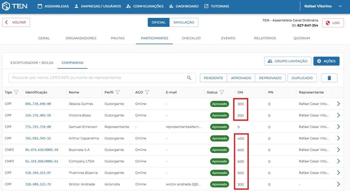Expand Thamires Bizarria row chevron
This screenshot has height=191, width=350.
point(338,173)
